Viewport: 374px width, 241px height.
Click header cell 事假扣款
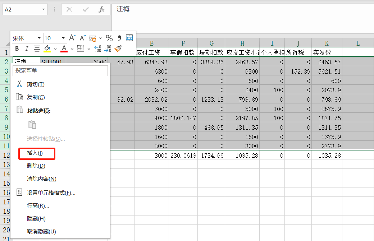pyautogui.click(x=183, y=52)
